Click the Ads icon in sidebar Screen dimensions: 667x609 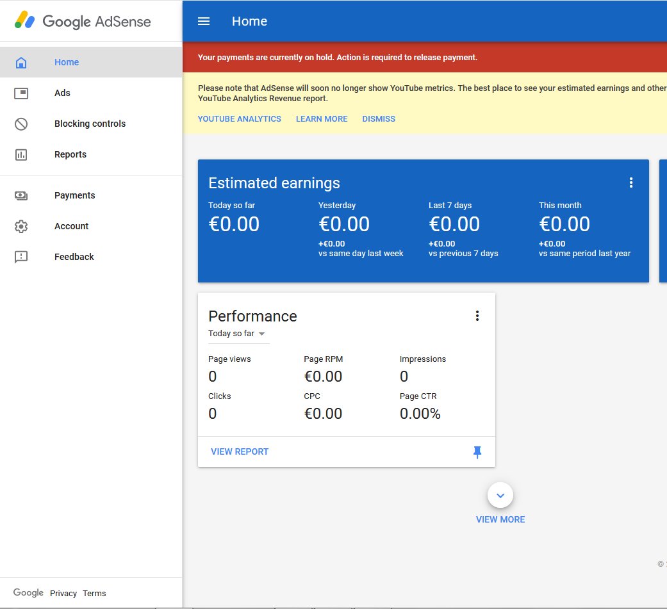[21, 93]
